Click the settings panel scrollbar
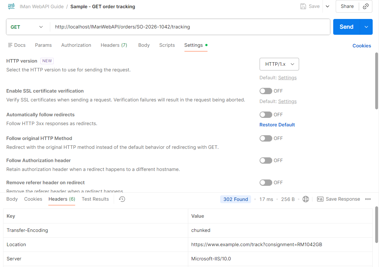This screenshot has height=267, width=379. [376, 81]
